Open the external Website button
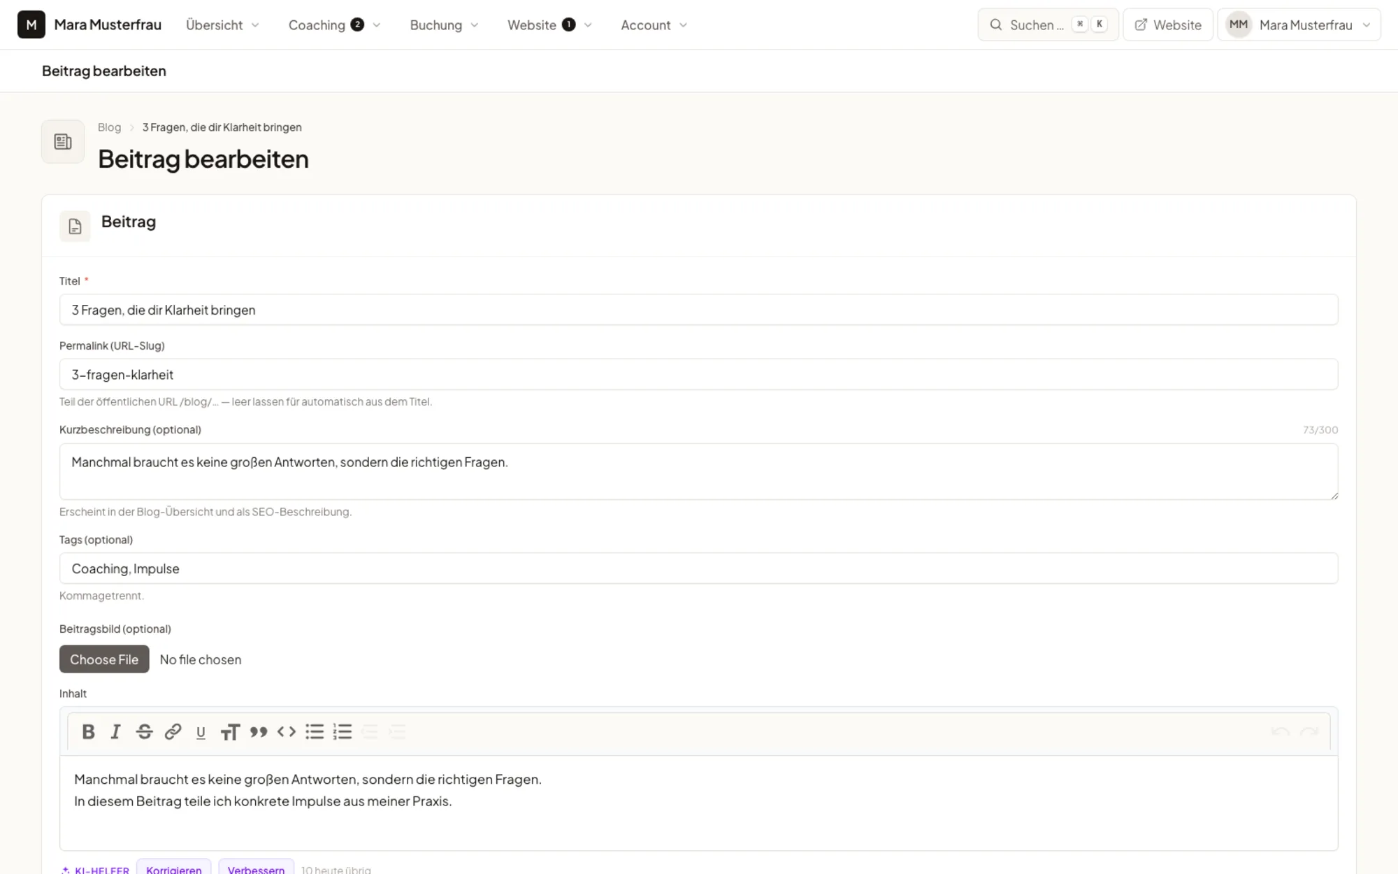Image resolution: width=1398 pixels, height=874 pixels. (1168, 25)
